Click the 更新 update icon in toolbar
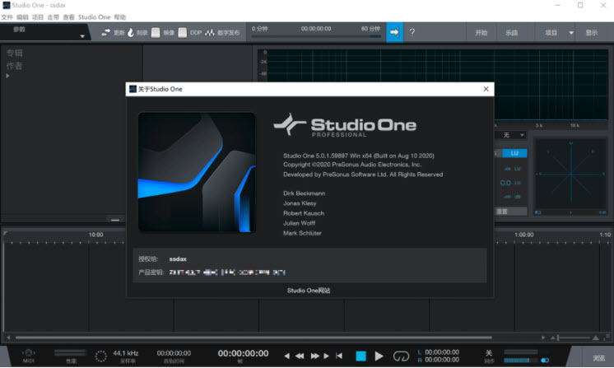This screenshot has width=614, height=368. point(105,33)
